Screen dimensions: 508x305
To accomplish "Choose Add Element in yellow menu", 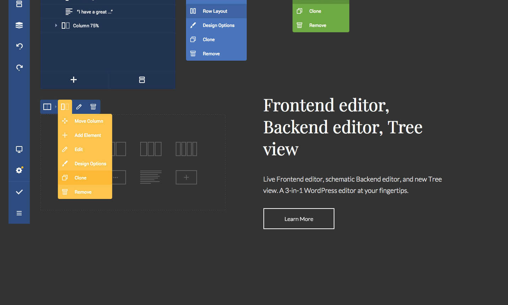I will pyautogui.click(x=85, y=135).
